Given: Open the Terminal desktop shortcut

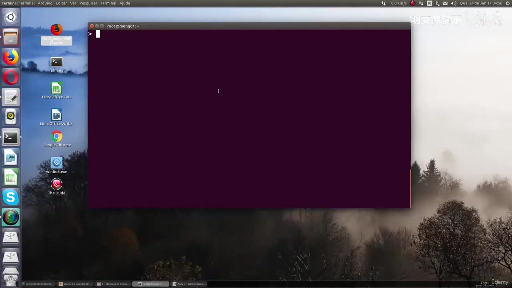Looking at the screenshot, I should click(56, 64).
